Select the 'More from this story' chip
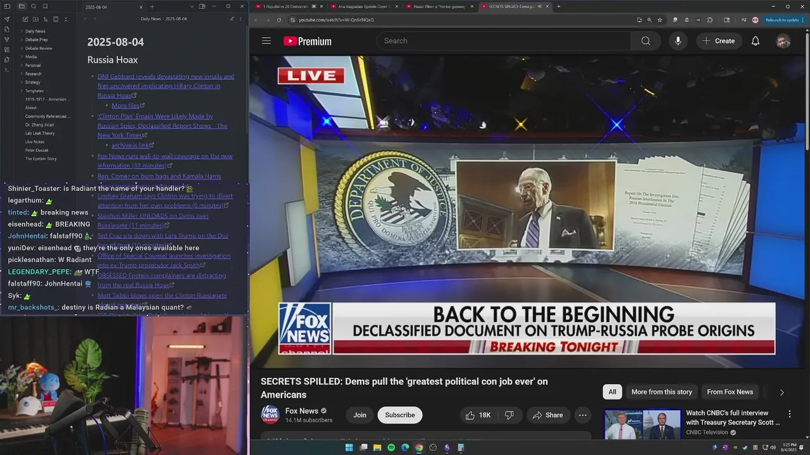 [661, 392]
